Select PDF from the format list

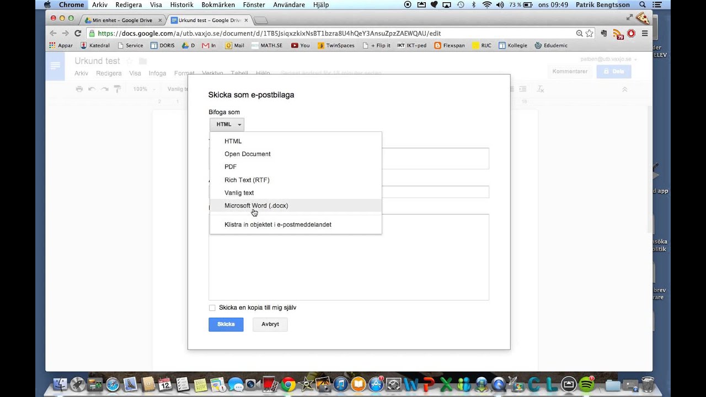(x=296, y=167)
